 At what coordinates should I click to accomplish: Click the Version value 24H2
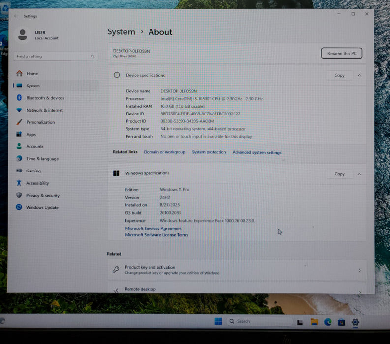[x=165, y=198]
